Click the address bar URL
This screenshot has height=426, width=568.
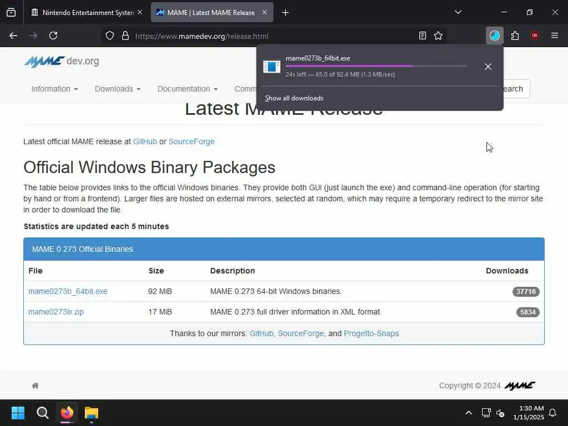pyautogui.click(x=202, y=36)
